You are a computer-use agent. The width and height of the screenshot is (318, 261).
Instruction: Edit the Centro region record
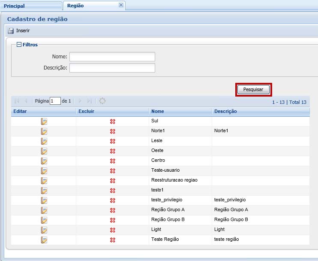tap(44, 161)
